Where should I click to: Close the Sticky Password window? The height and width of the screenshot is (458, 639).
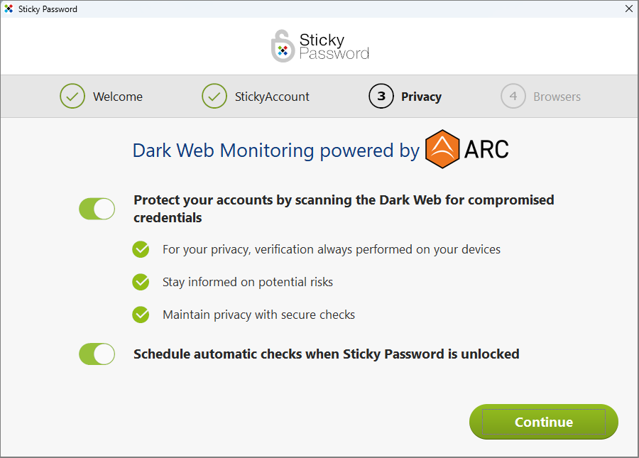(628, 9)
